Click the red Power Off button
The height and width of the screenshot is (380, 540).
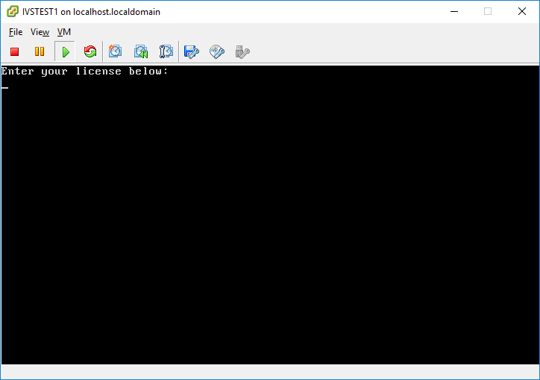point(14,52)
